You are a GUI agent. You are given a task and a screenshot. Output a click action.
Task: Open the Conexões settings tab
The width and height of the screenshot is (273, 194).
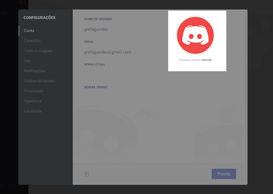click(32, 41)
